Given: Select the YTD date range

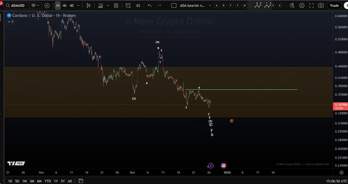Looking at the screenshot, I should [48, 181].
